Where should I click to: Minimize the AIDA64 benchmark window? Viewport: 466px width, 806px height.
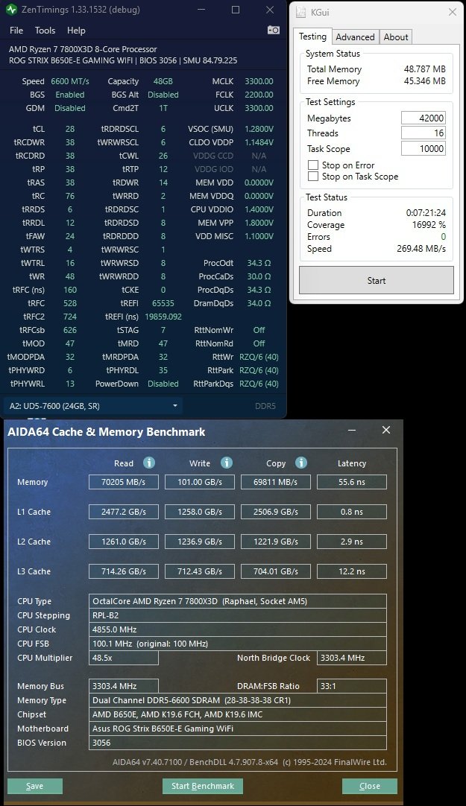352,431
